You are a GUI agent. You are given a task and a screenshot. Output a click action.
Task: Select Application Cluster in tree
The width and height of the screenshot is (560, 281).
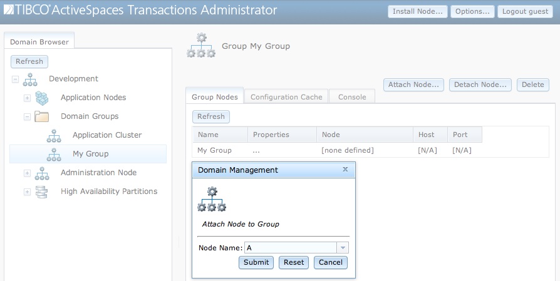107,135
